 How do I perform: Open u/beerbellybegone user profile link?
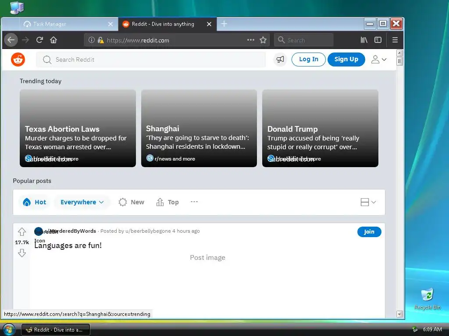click(148, 231)
